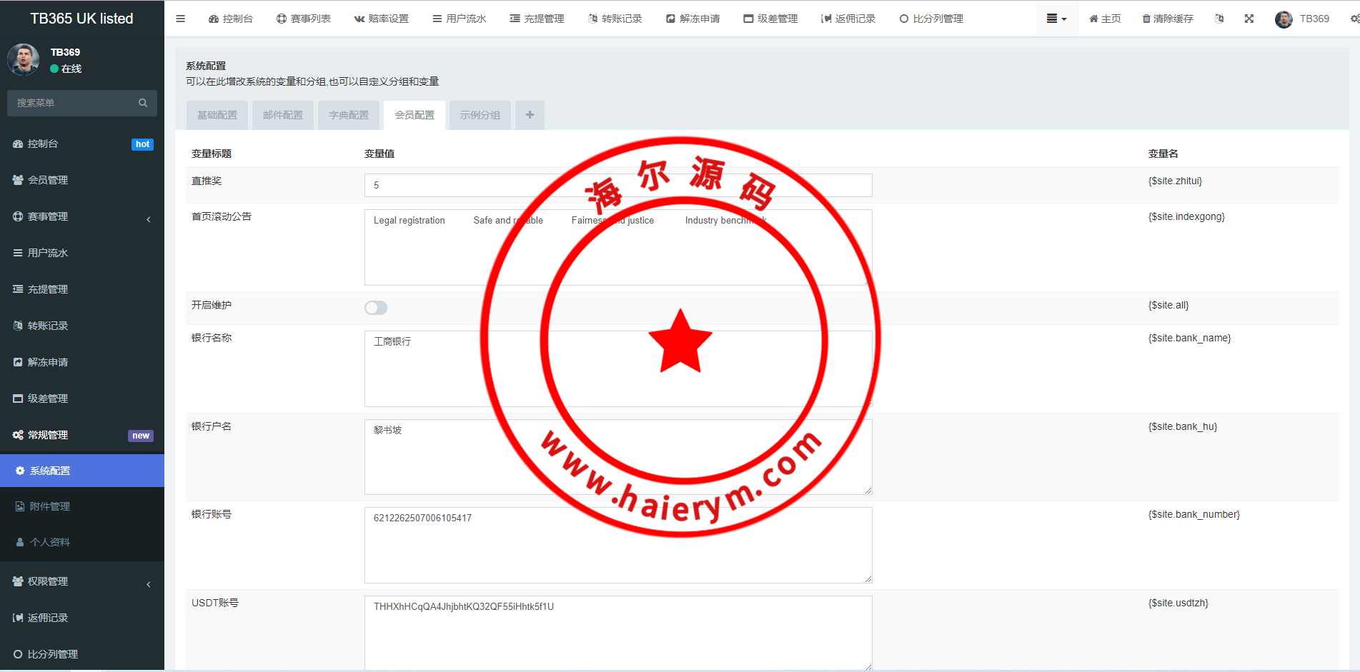The image size is (1360, 672).
Task: Click the plus icon to add config group
Action: point(530,115)
